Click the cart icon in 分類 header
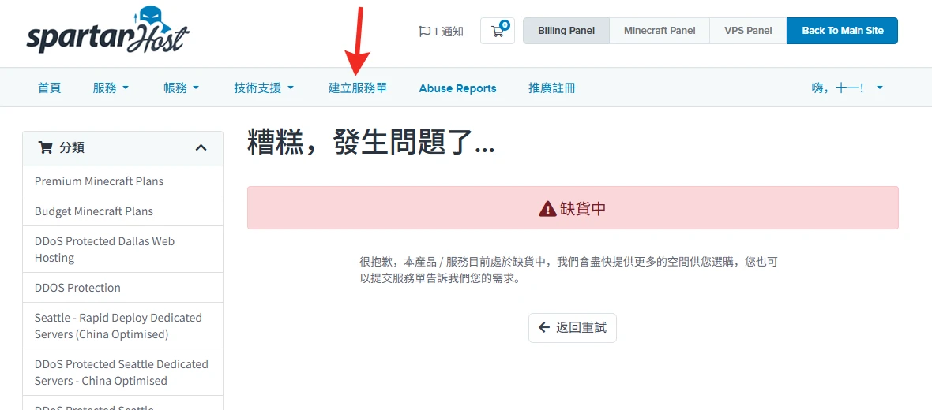 [45, 147]
